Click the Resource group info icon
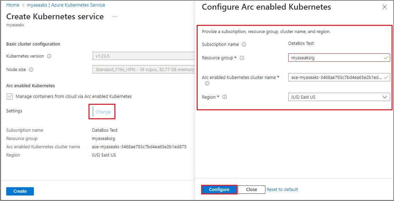Image resolution: width=394 pixels, height=201 pixels. pos(242,58)
